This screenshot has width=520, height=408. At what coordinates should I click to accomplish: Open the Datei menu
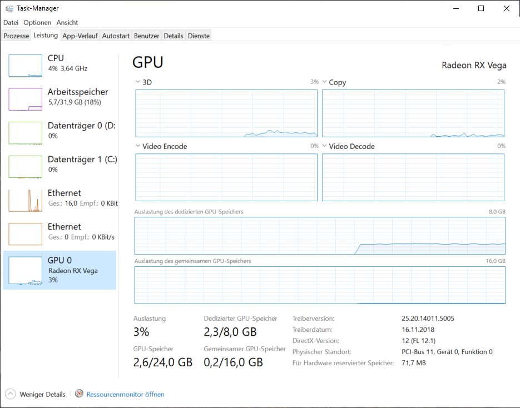click(11, 22)
